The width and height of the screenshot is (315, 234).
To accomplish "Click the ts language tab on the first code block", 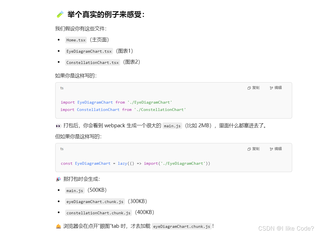I will 62,88.
